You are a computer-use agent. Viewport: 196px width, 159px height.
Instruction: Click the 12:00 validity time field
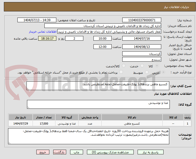coord(102,47)
